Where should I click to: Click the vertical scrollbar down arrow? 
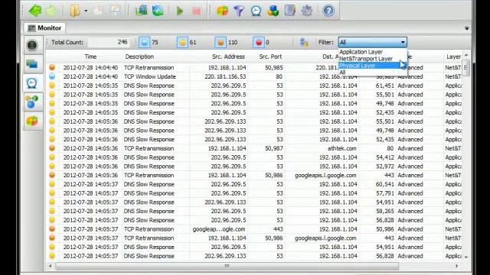pyautogui.click(x=466, y=257)
